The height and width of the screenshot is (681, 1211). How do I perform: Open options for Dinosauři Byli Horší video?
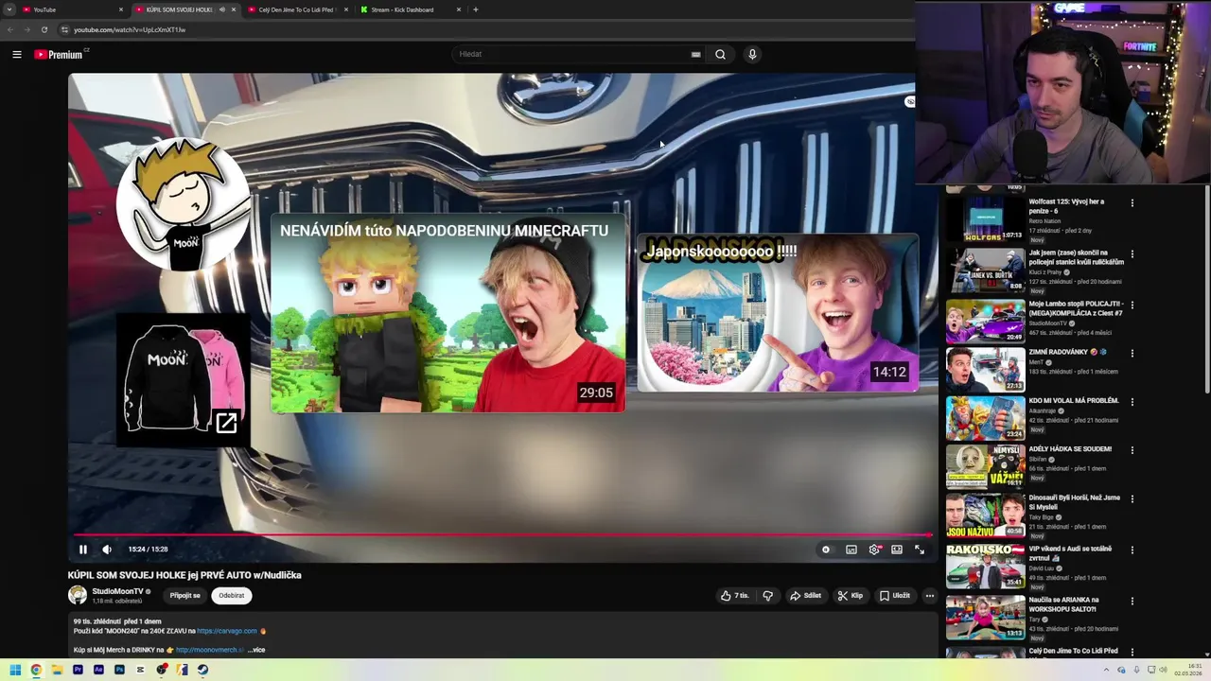point(1132,498)
